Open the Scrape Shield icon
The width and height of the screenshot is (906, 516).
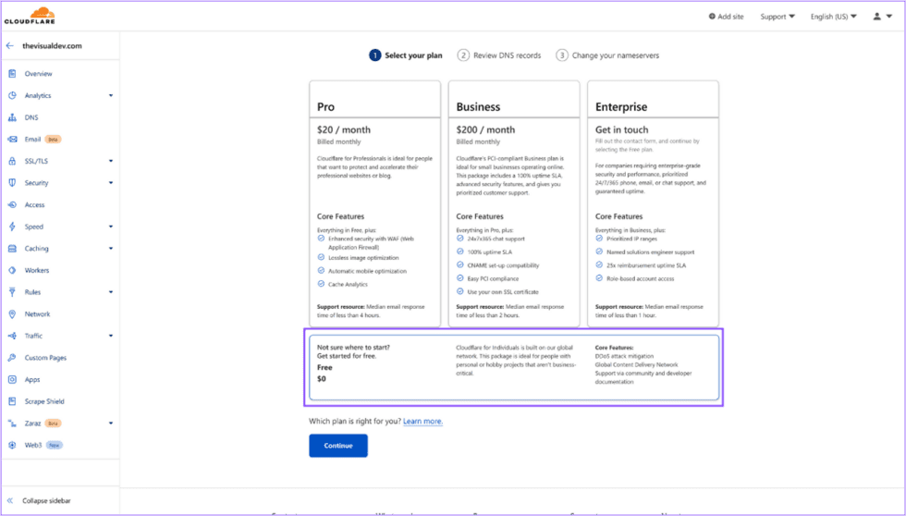pos(12,401)
